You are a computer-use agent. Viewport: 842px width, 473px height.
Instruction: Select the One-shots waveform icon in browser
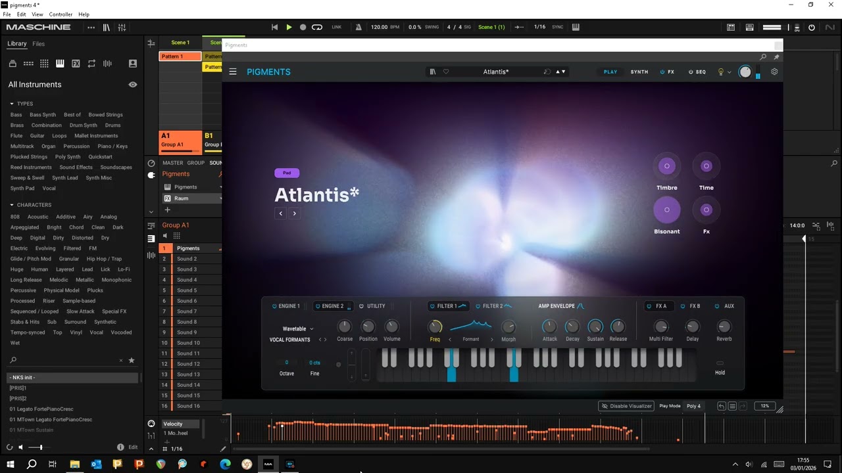(x=107, y=64)
